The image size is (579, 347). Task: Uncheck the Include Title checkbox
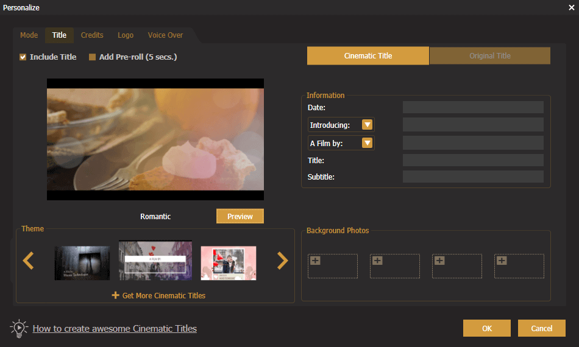pos(23,57)
